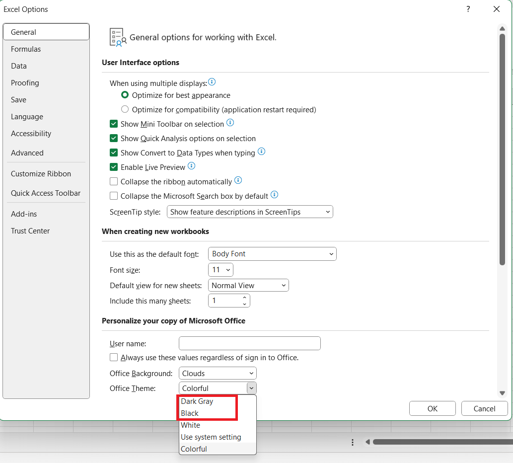Open the Data options category

[x=46, y=66]
